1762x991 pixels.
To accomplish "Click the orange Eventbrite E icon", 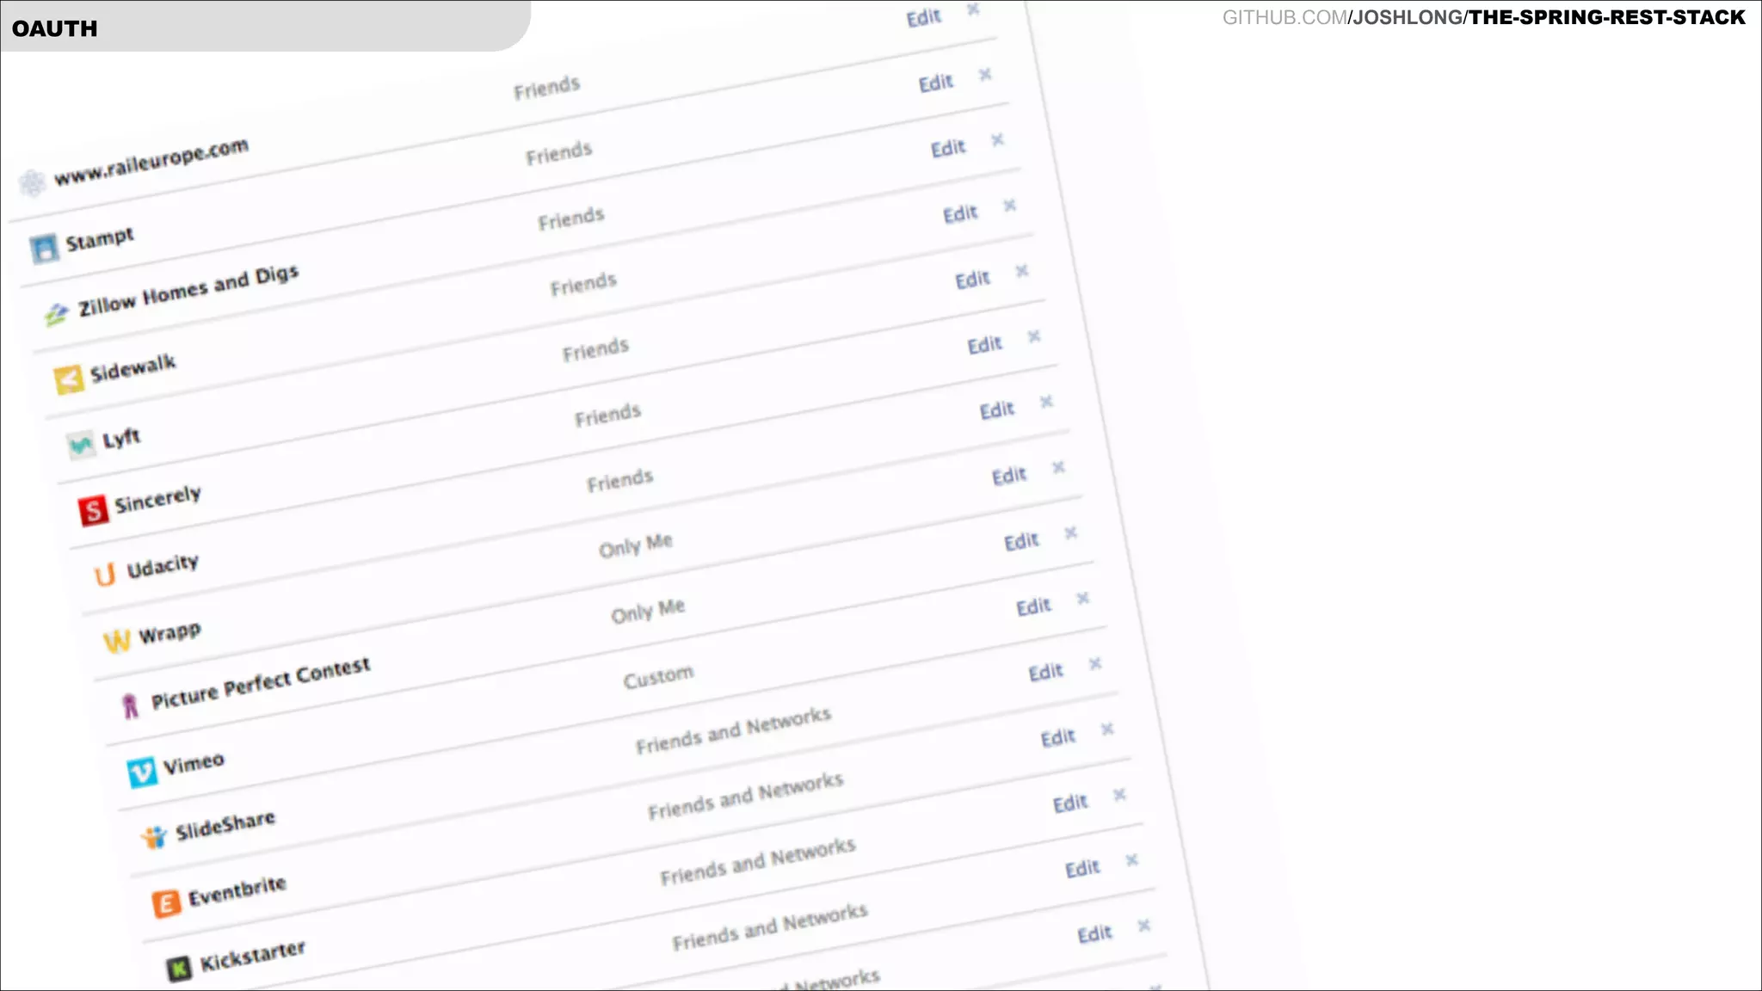I will pos(166,903).
